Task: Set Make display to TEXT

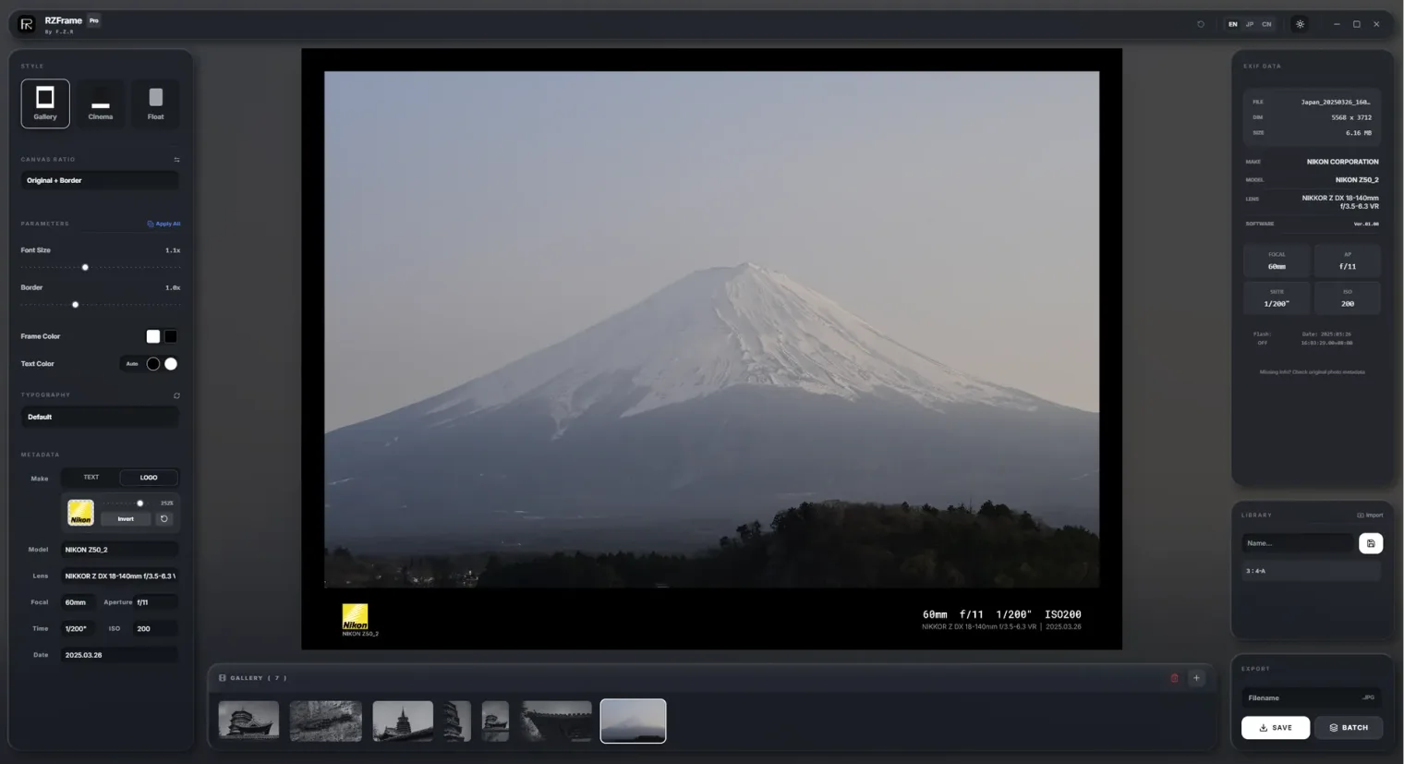Action: pyautogui.click(x=91, y=478)
